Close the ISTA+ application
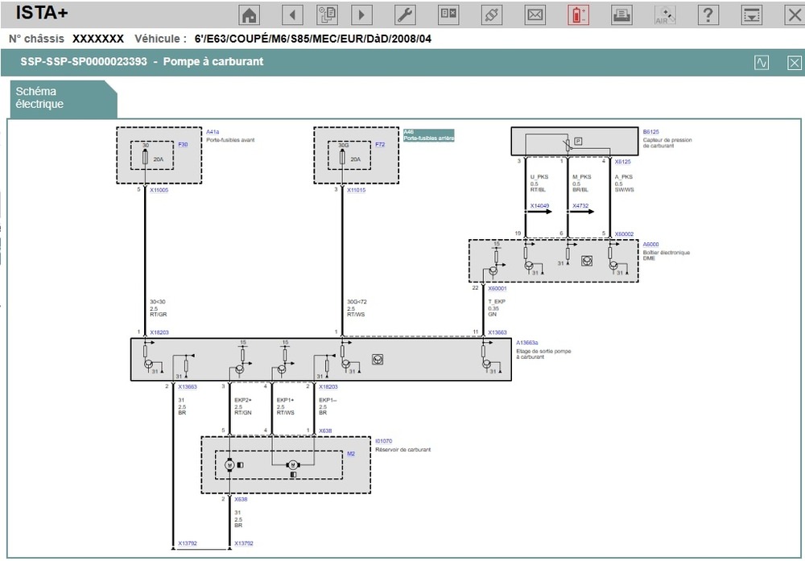This screenshot has height=561, width=805. (795, 14)
